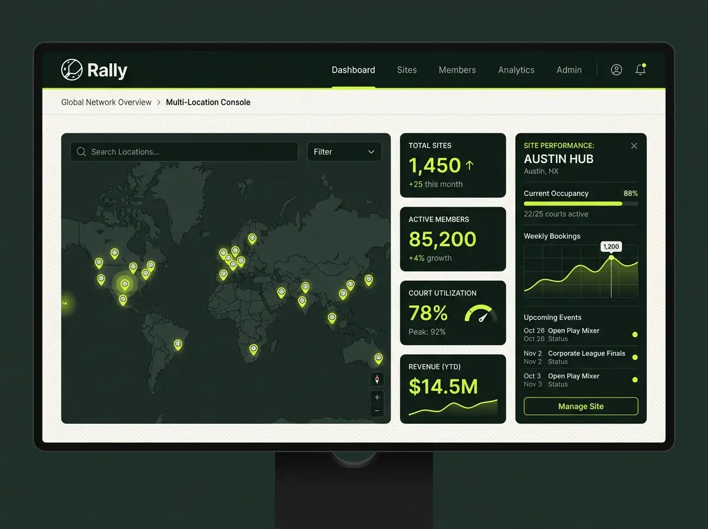
Task: Zoom out on the map
Action: pyautogui.click(x=378, y=411)
